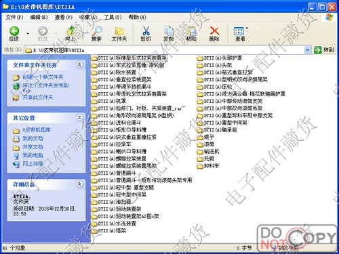Select folder DTII(A)箱式垂直拉紧

click(224, 72)
